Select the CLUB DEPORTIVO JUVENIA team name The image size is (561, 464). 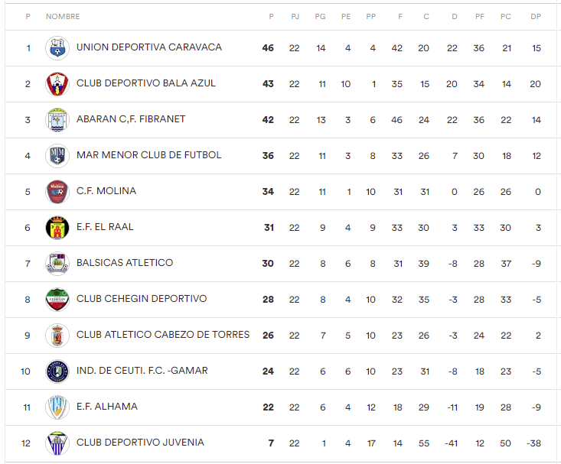(x=140, y=443)
